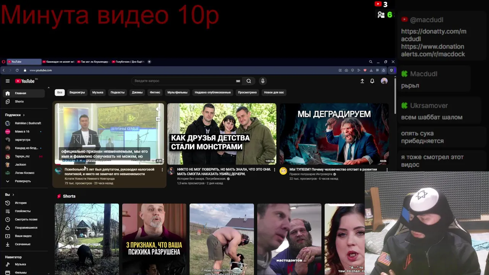Open Скачанные in sidebar

click(x=24, y=244)
